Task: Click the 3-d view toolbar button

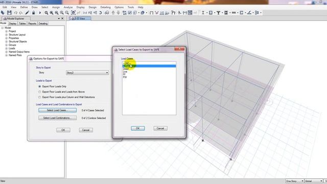Action: point(85,13)
